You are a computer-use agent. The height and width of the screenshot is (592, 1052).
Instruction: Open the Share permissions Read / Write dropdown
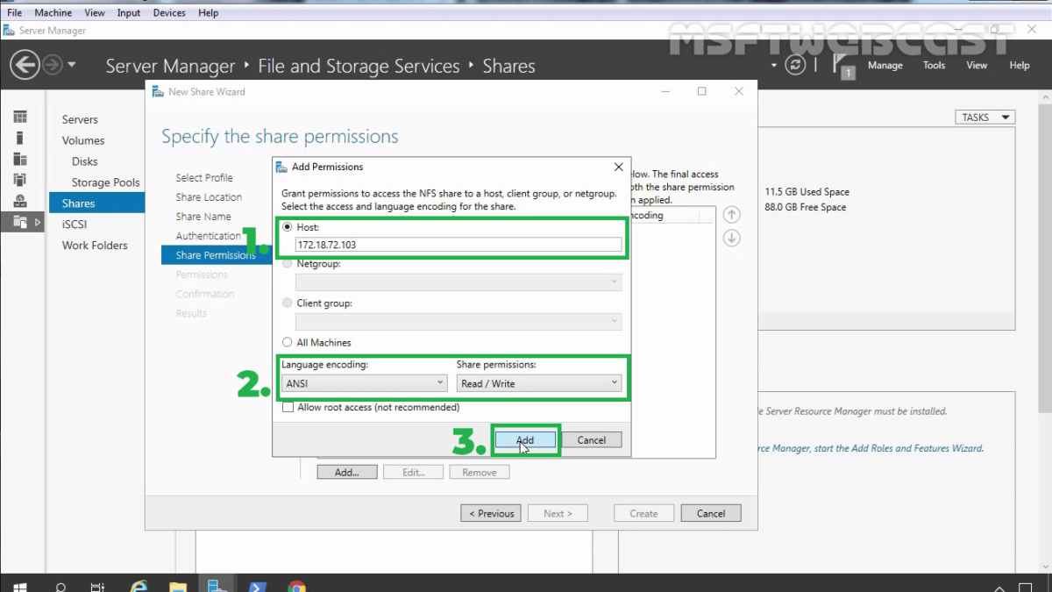point(539,383)
